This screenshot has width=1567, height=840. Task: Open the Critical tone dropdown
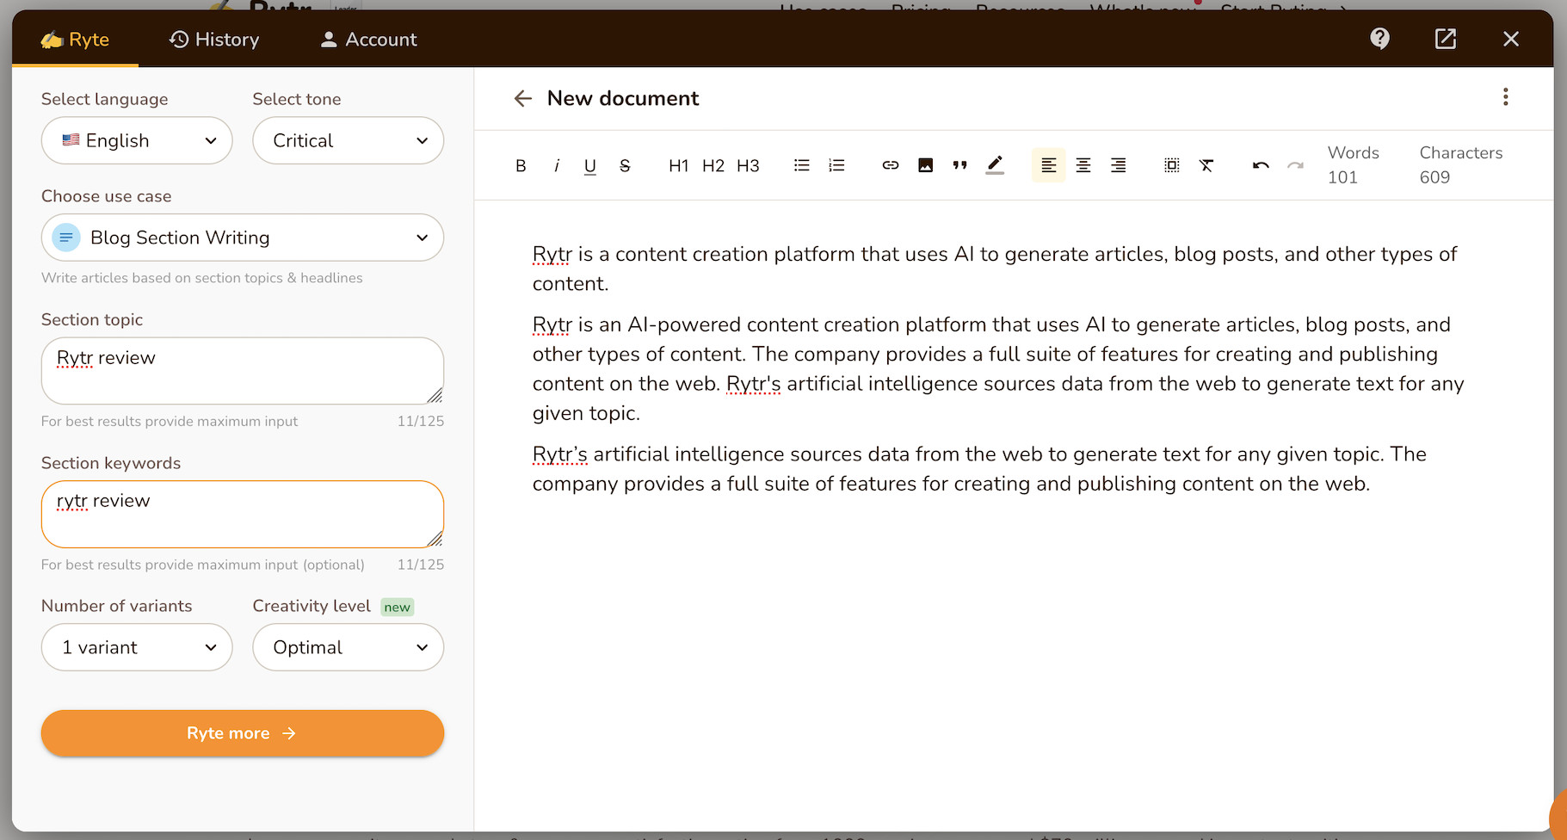348,140
